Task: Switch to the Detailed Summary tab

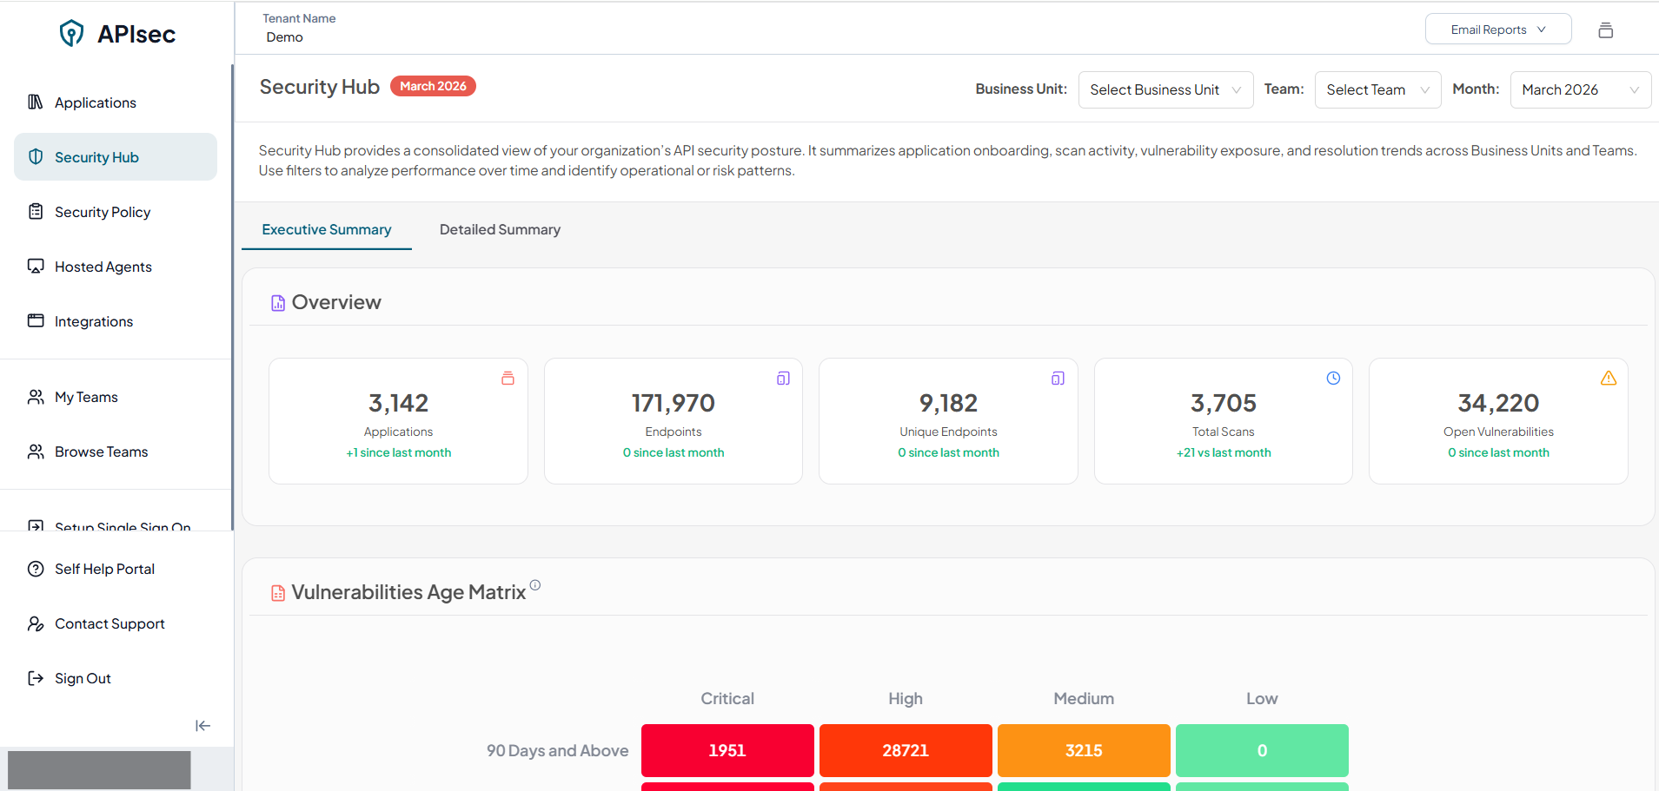Action: (500, 230)
